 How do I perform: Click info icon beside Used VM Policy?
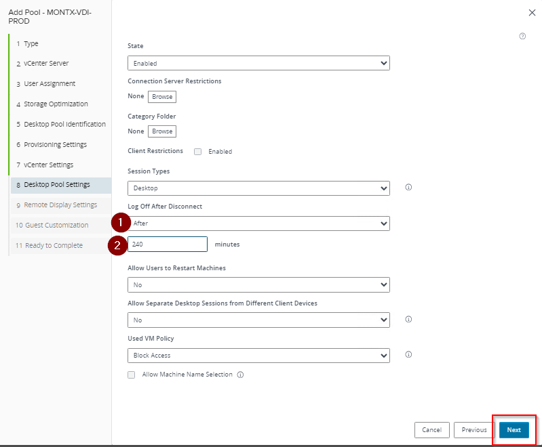(408, 354)
